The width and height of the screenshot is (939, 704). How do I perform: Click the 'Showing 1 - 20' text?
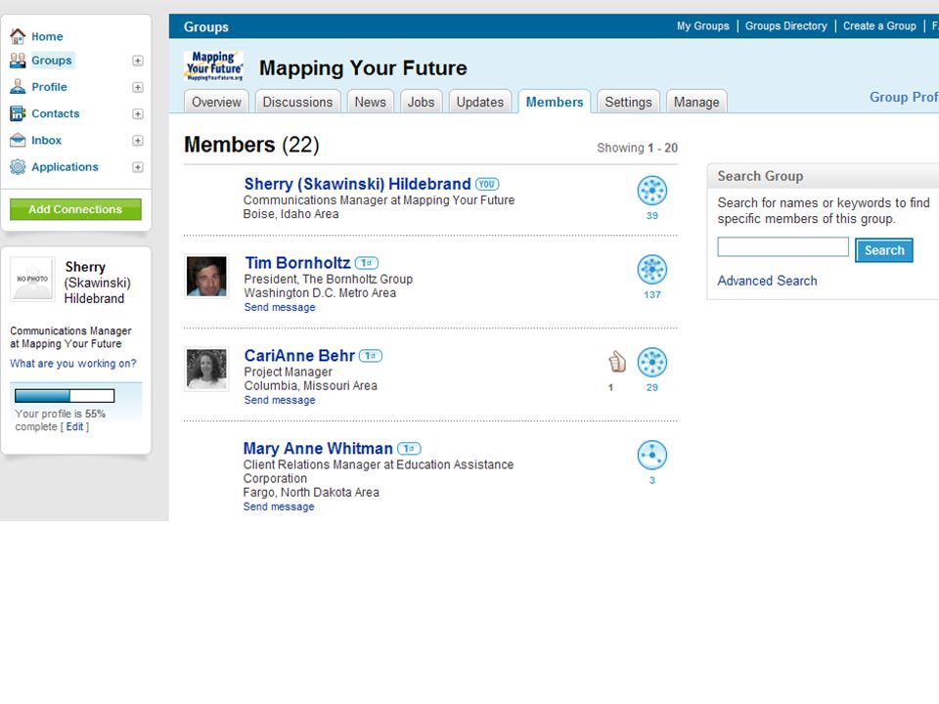[637, 148]
